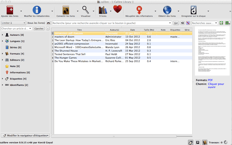Click the Séries blue book icon

7,47
